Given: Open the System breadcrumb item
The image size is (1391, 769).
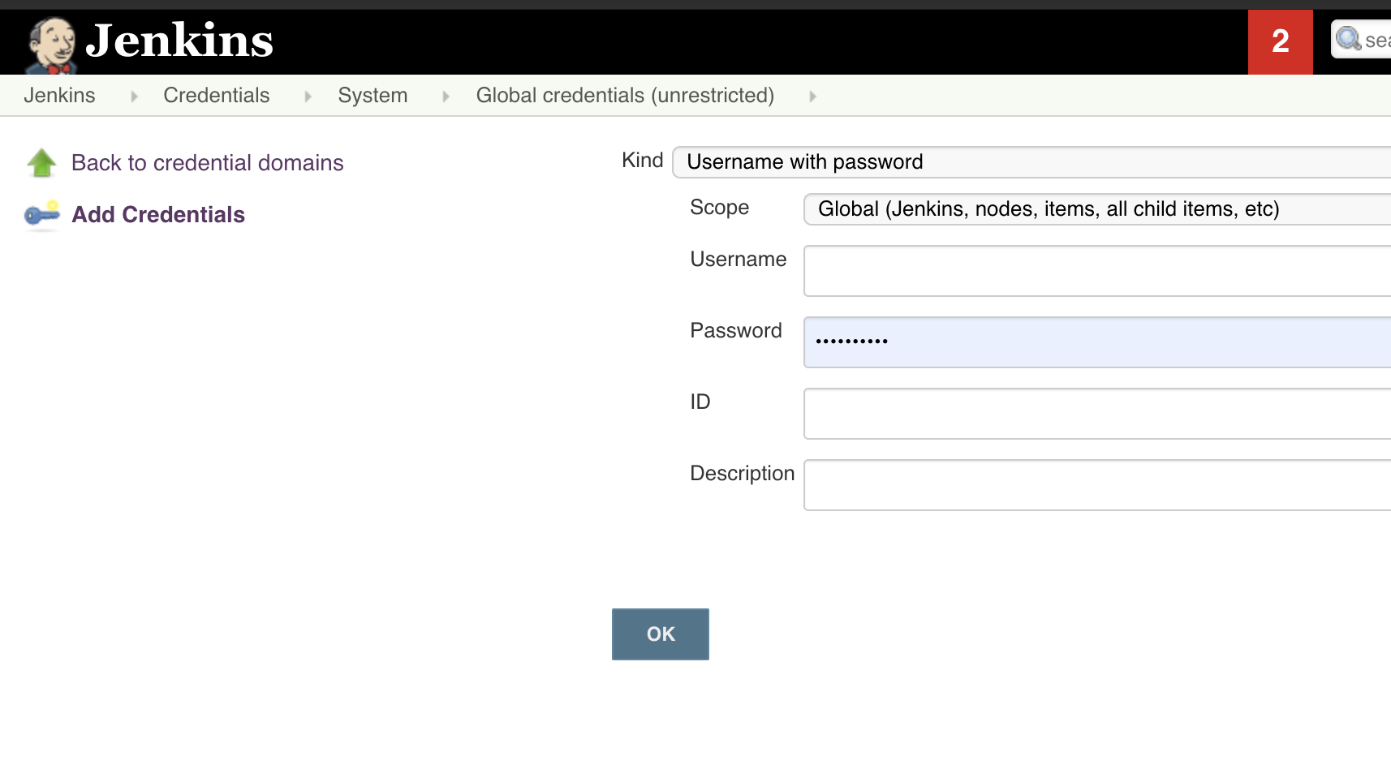Looking at the screenshot, I should pos(373,96).
